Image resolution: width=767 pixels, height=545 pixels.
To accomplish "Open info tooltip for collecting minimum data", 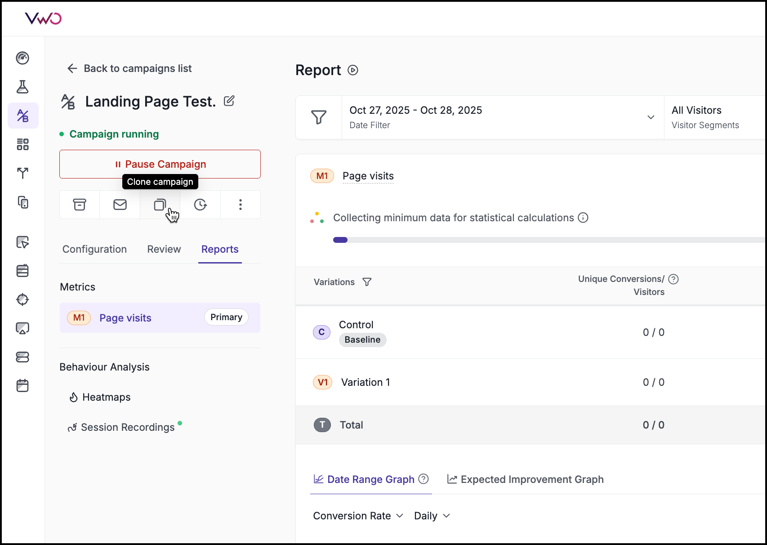I will click(583, 218).
